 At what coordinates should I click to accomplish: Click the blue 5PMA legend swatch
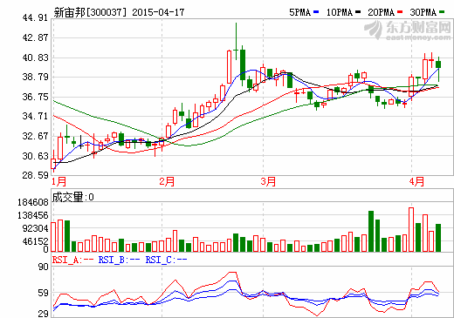pos(316,12)
